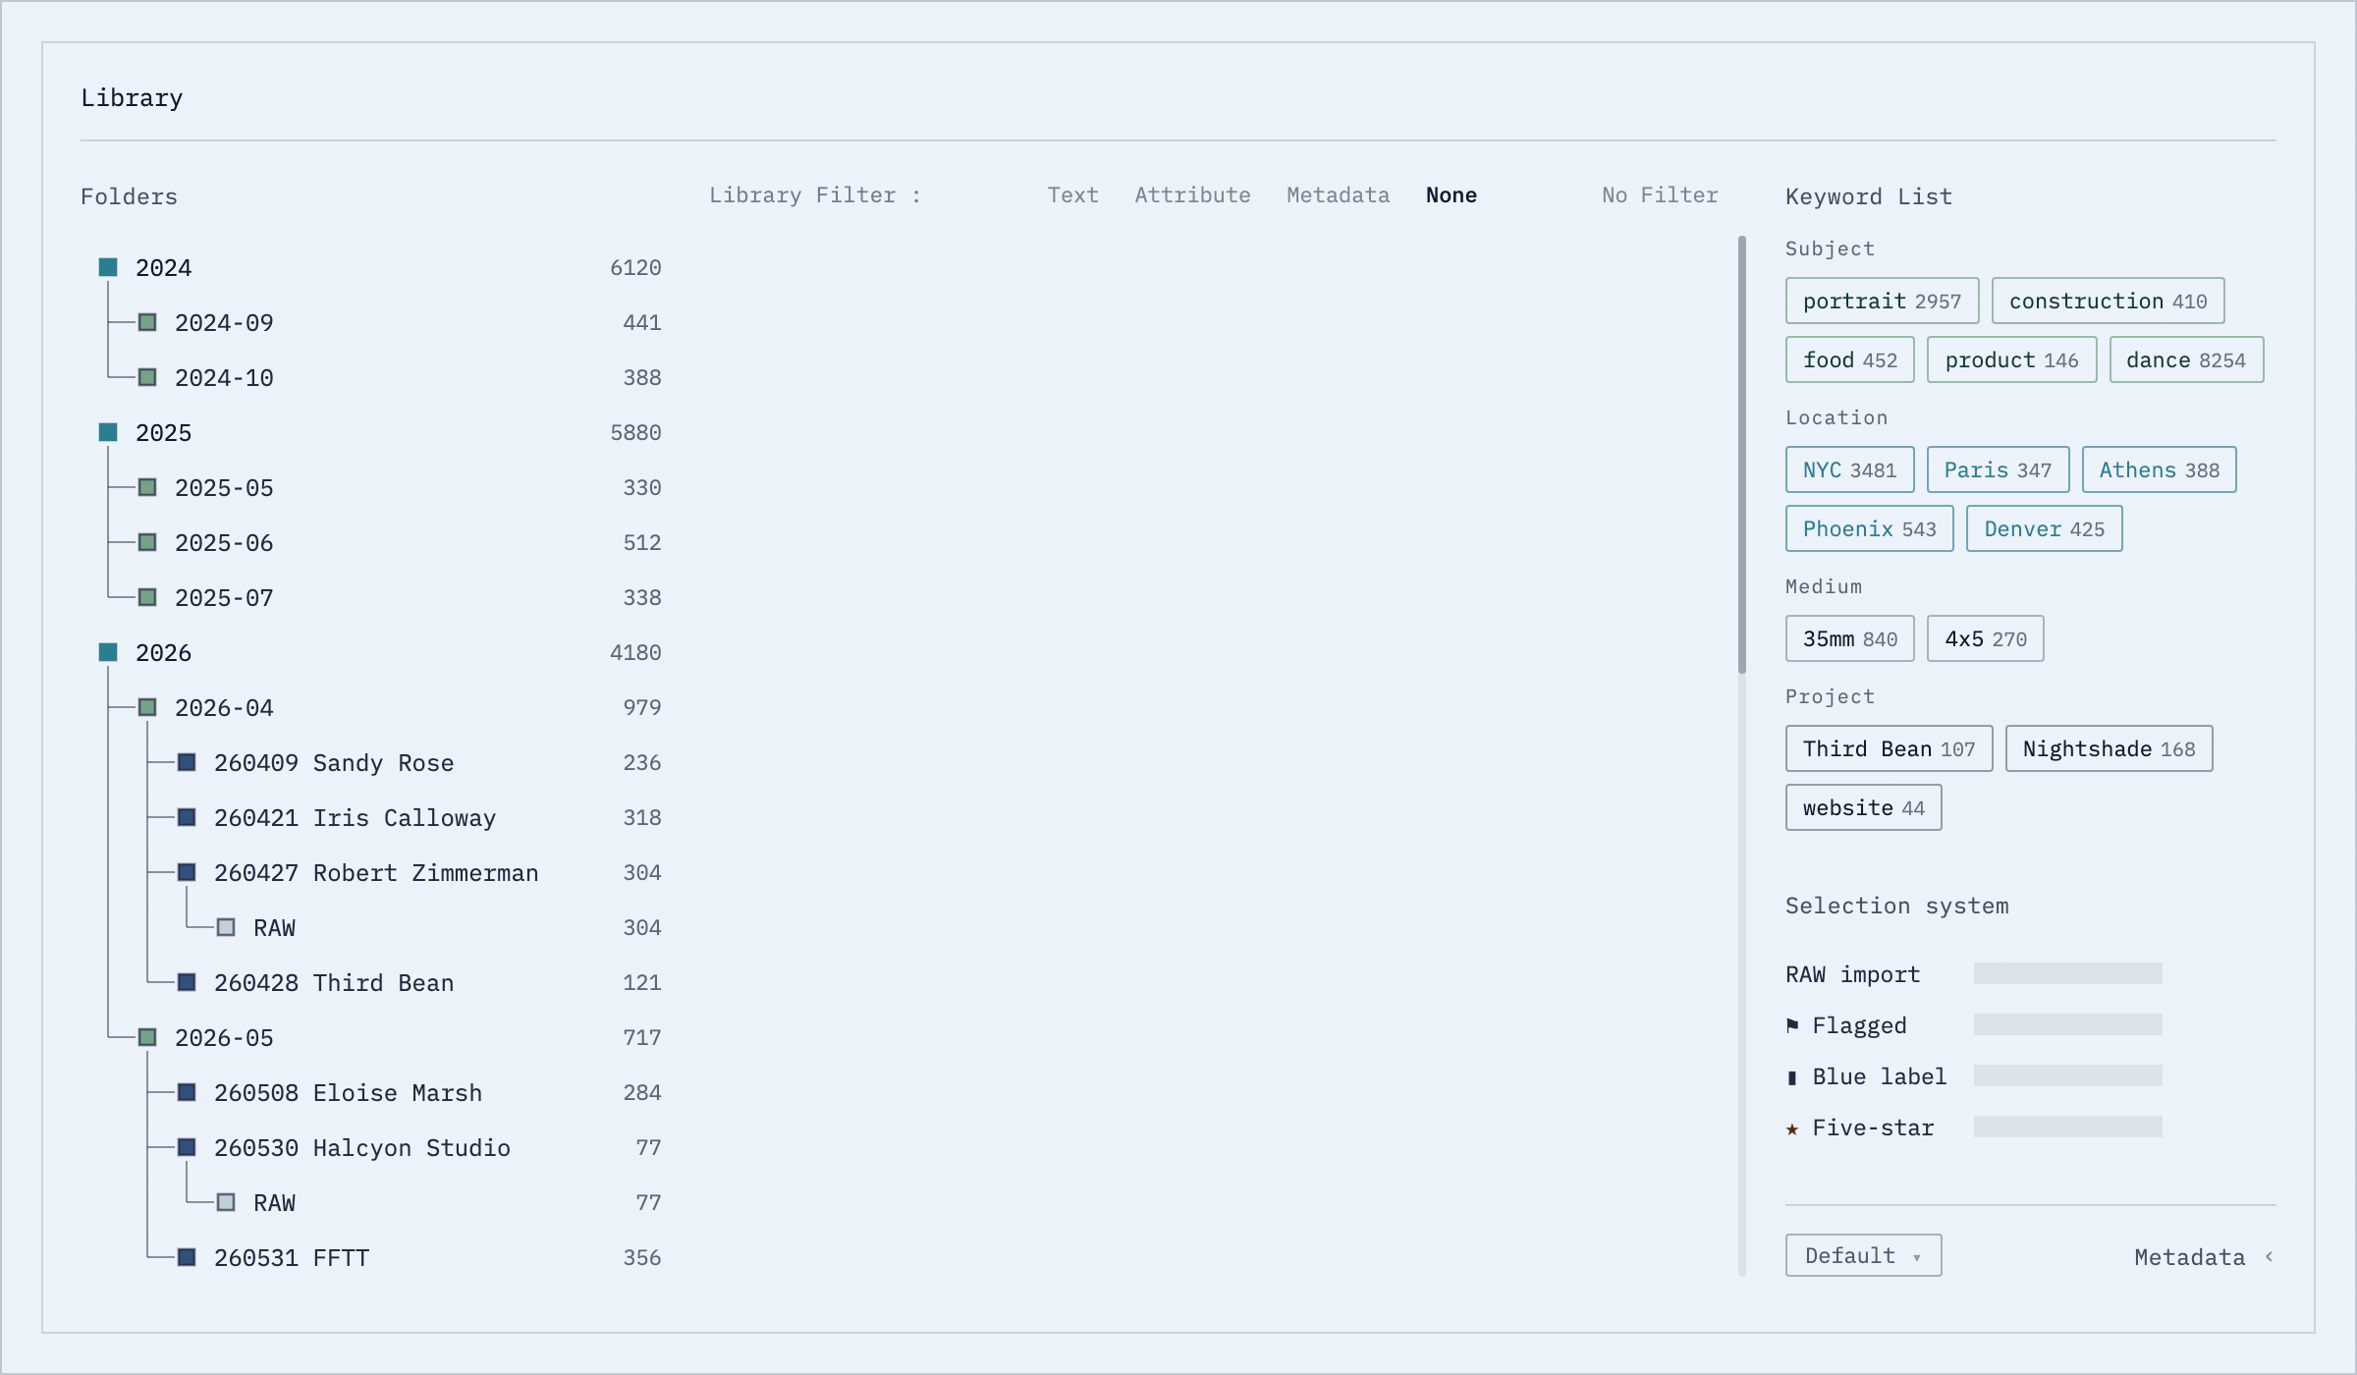Click the 2024-09 folder icon
The image size is (2357, 1375).
coord(147,322)
